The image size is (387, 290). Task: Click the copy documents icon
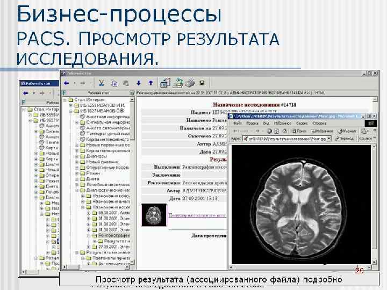114,83
